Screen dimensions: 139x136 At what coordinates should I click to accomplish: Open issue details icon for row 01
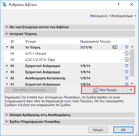127,84
